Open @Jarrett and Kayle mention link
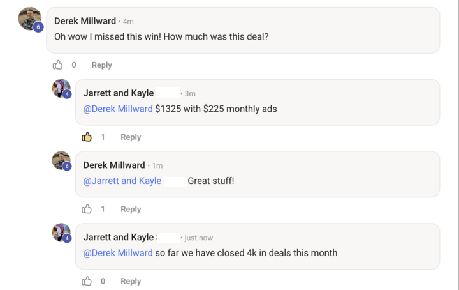 point(122,181)
